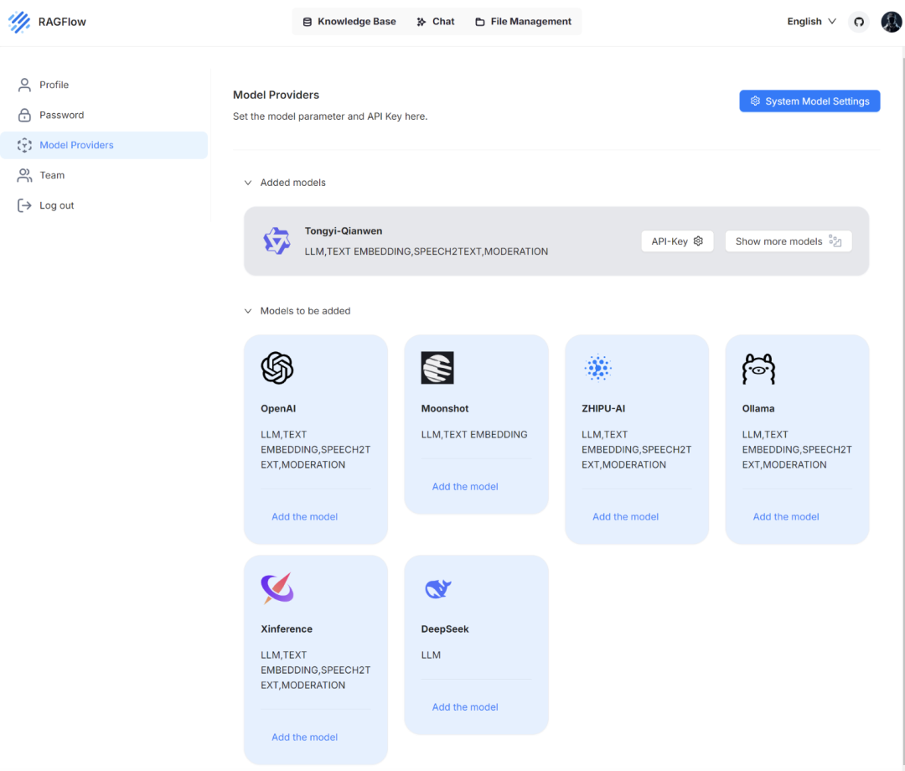This screenshot has height=771, width=905.
Task: Select Model Providers in sidebar
Action: pos(104,145)
